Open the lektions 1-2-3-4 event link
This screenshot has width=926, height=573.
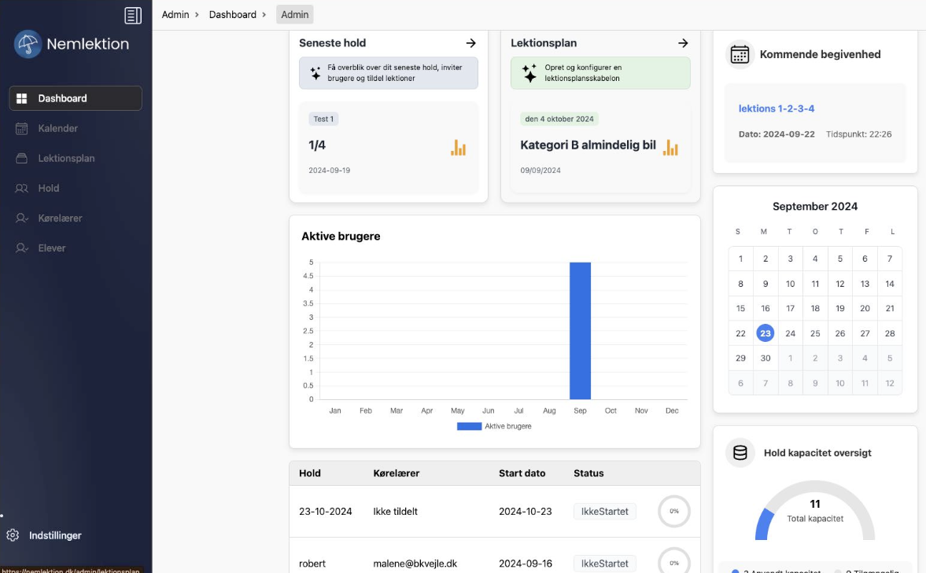[776, 108]
